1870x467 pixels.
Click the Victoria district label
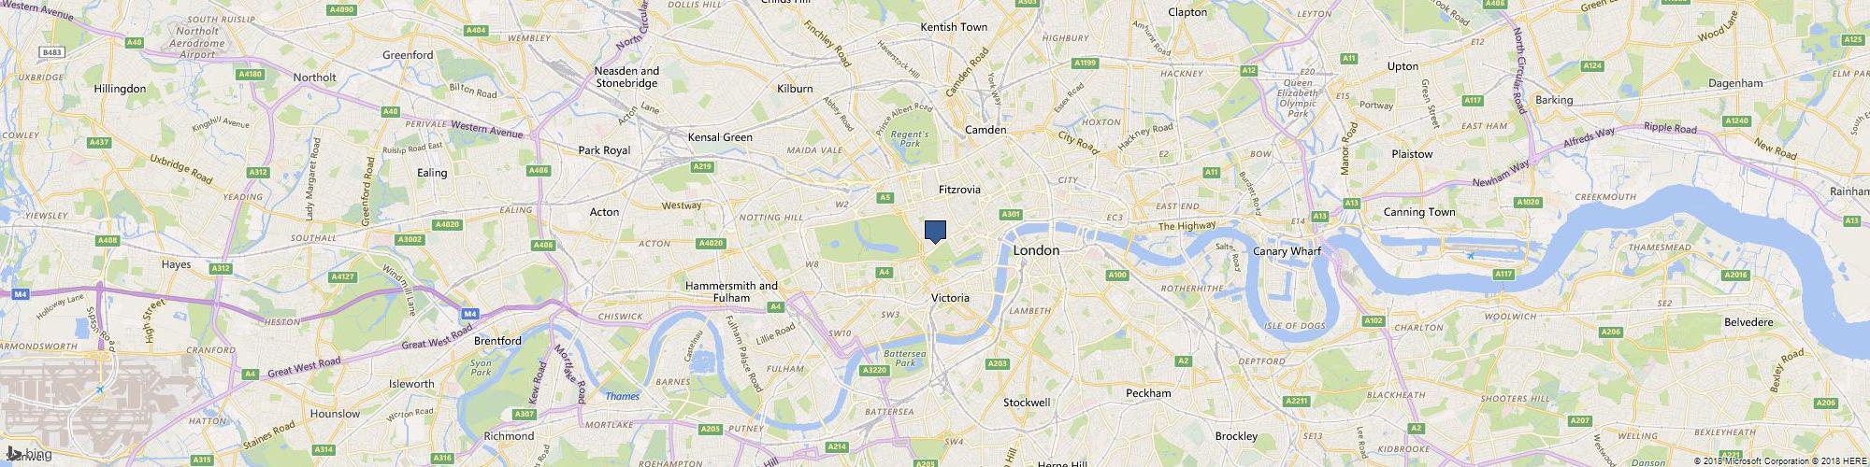coord(950,298)
